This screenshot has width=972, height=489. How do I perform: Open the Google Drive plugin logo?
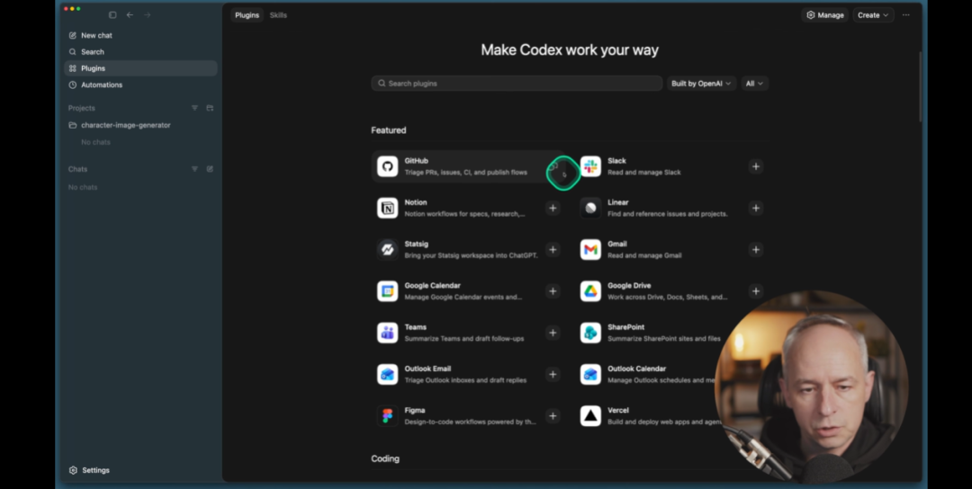tap(590, 291)
